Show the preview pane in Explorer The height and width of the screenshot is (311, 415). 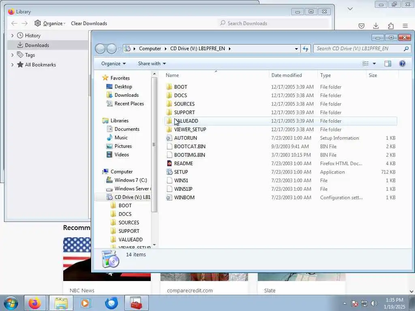(x=388, y=64)
